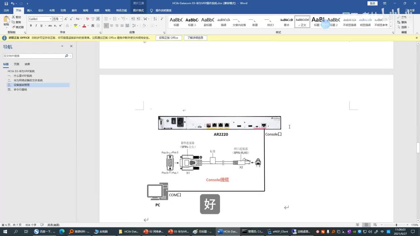Toggle underline formatting
Image resolution: width=420 pixels, height=236 pixels.
click(41, 26)
